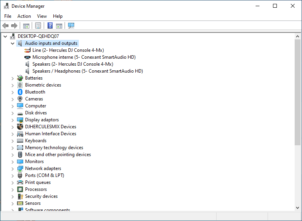Click the Biometric devices fingerprint icon
302x221 pixels.
(20, 85)
